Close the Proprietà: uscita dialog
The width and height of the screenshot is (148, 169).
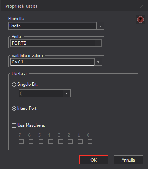pyautogui.click(x=142, y=6)
